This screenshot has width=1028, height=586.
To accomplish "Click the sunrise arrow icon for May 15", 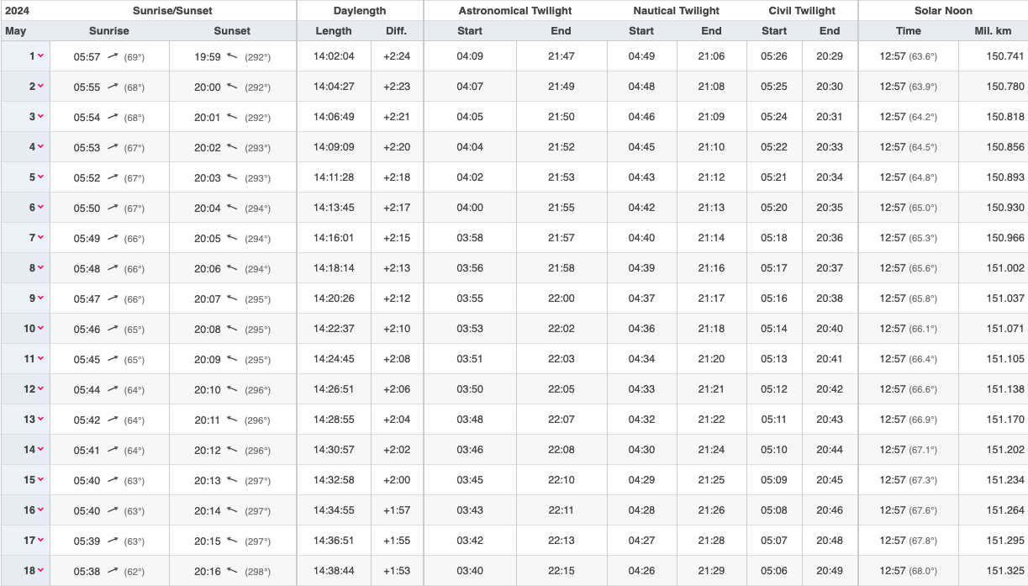I will point(113,480).
